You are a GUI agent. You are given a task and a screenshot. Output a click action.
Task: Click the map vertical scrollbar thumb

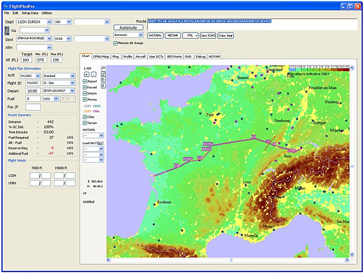coord(352,166)
